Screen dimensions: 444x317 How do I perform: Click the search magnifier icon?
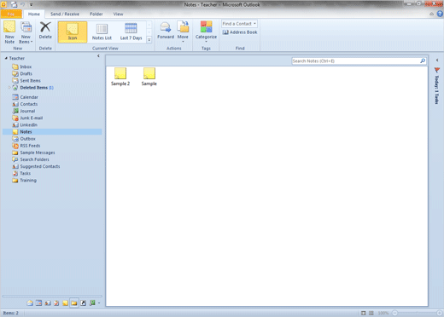coord(423,61)
